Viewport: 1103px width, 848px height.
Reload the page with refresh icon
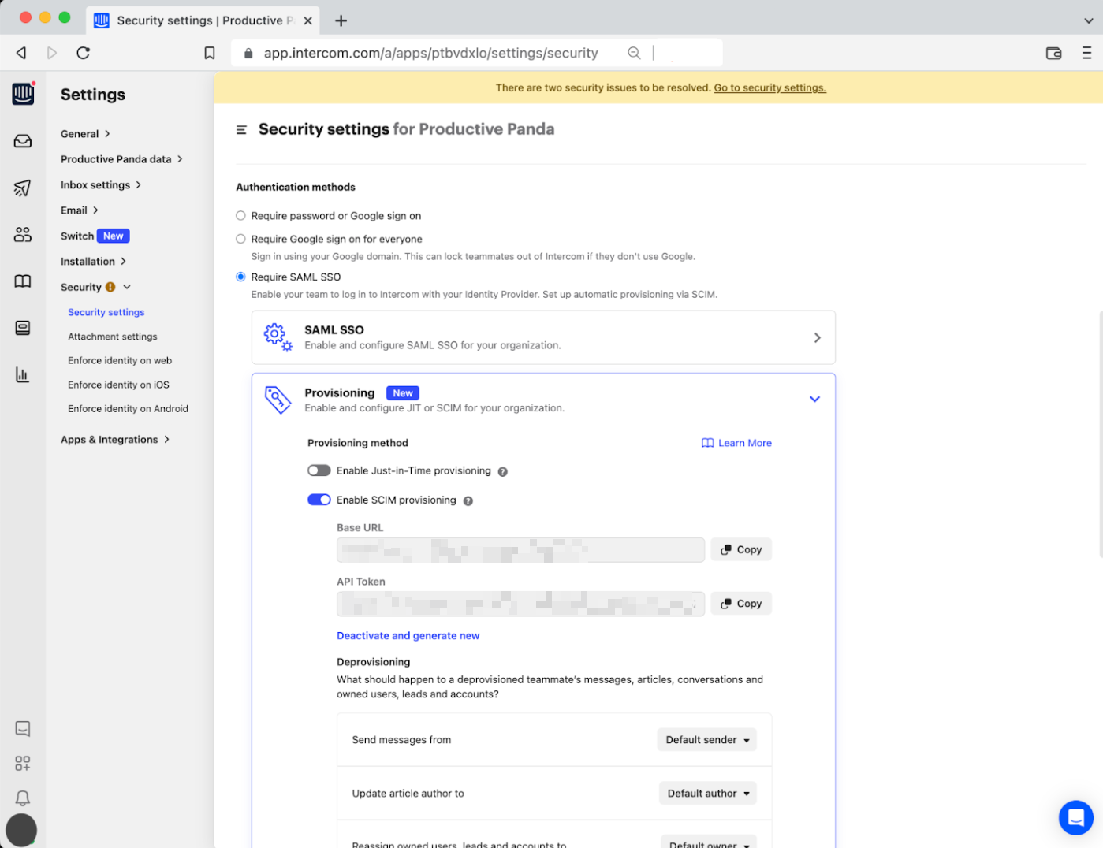coord(83,53)
